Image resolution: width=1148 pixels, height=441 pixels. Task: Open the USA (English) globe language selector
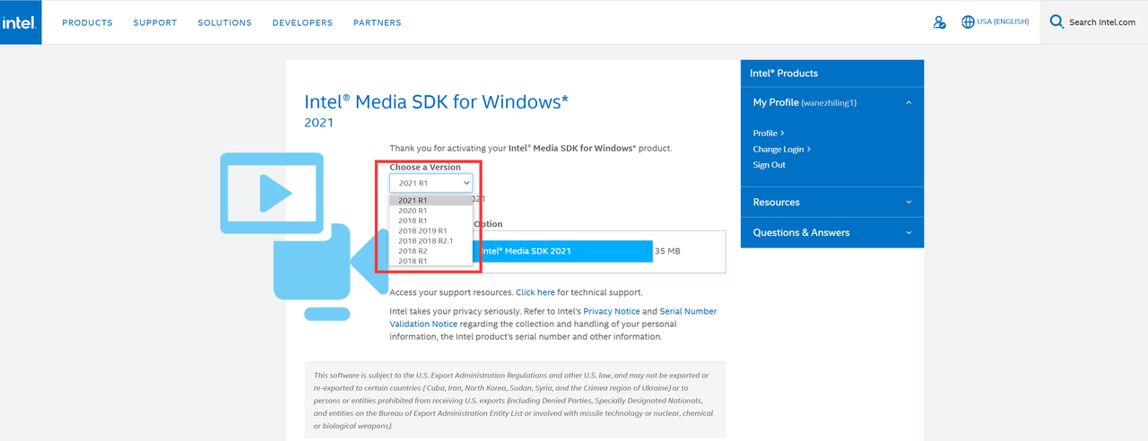click(x=995, y=22)
